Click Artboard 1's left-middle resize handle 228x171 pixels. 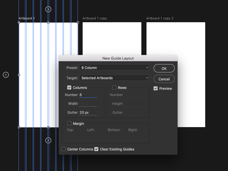(x=19, y=75)
